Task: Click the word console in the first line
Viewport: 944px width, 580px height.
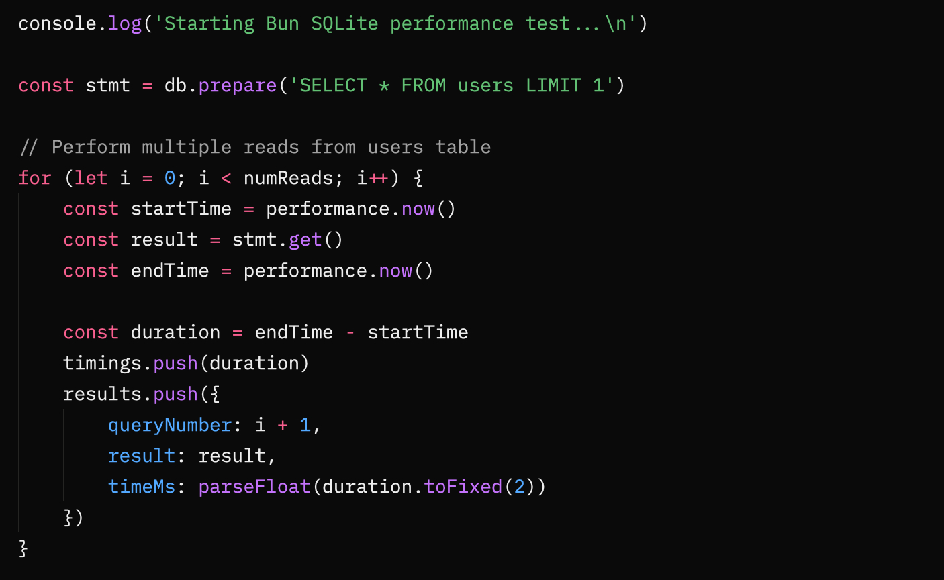Action: [58, 23]
